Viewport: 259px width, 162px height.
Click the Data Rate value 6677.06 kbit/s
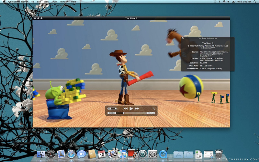206,66
